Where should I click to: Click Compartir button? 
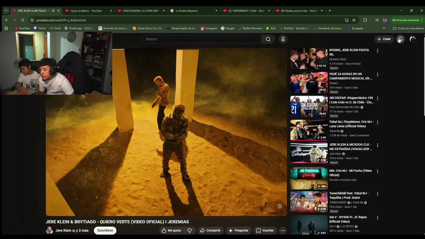point(210,230)
